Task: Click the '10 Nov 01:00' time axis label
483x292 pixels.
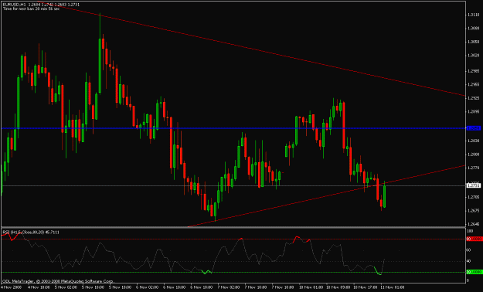Action: click(311, 287)
